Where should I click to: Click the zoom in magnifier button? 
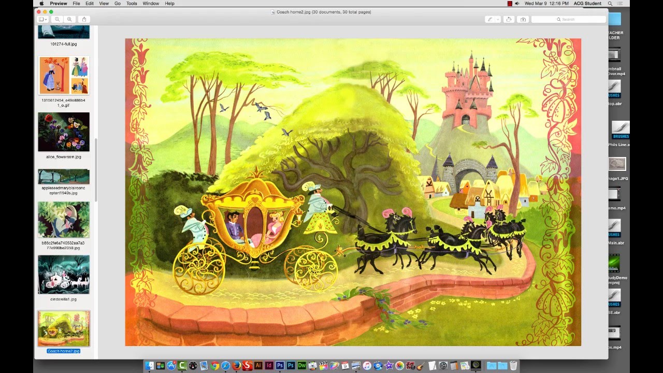coord(69,19)
